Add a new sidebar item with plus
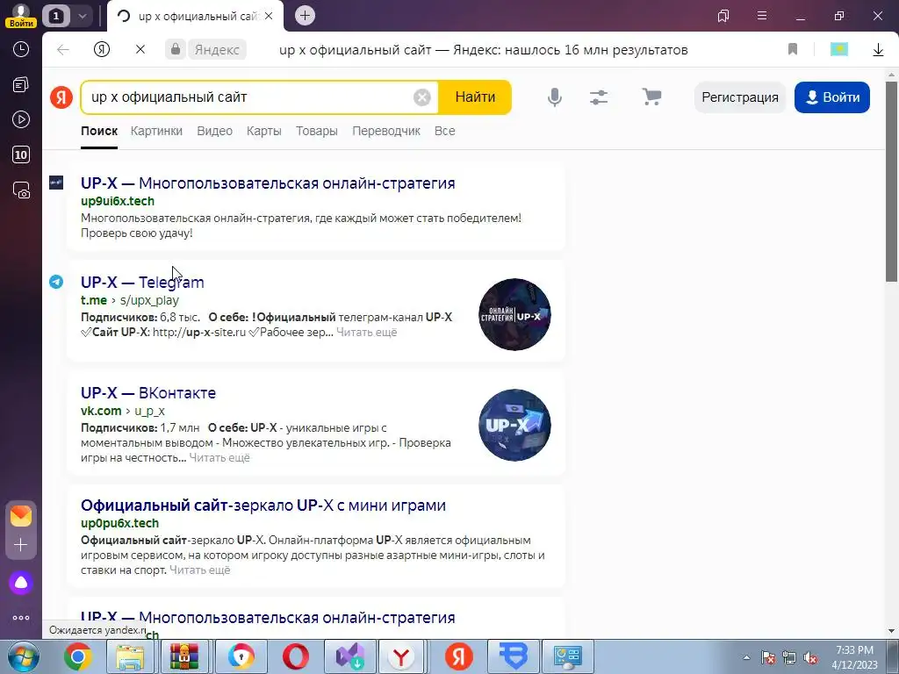This screenshot has height=674, width=899. pos(21,544)
